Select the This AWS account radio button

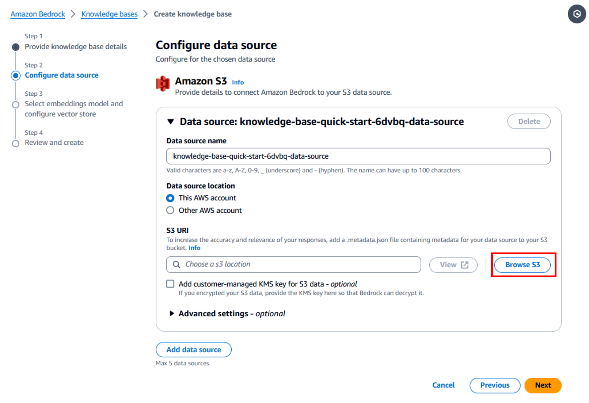point(170,198)
